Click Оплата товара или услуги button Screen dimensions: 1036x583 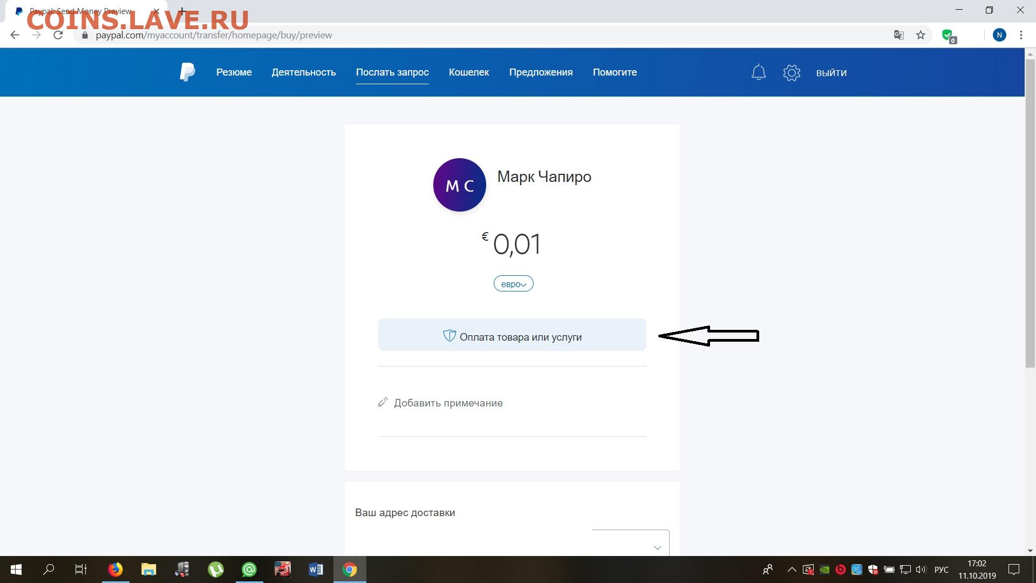tap(512, 335)
